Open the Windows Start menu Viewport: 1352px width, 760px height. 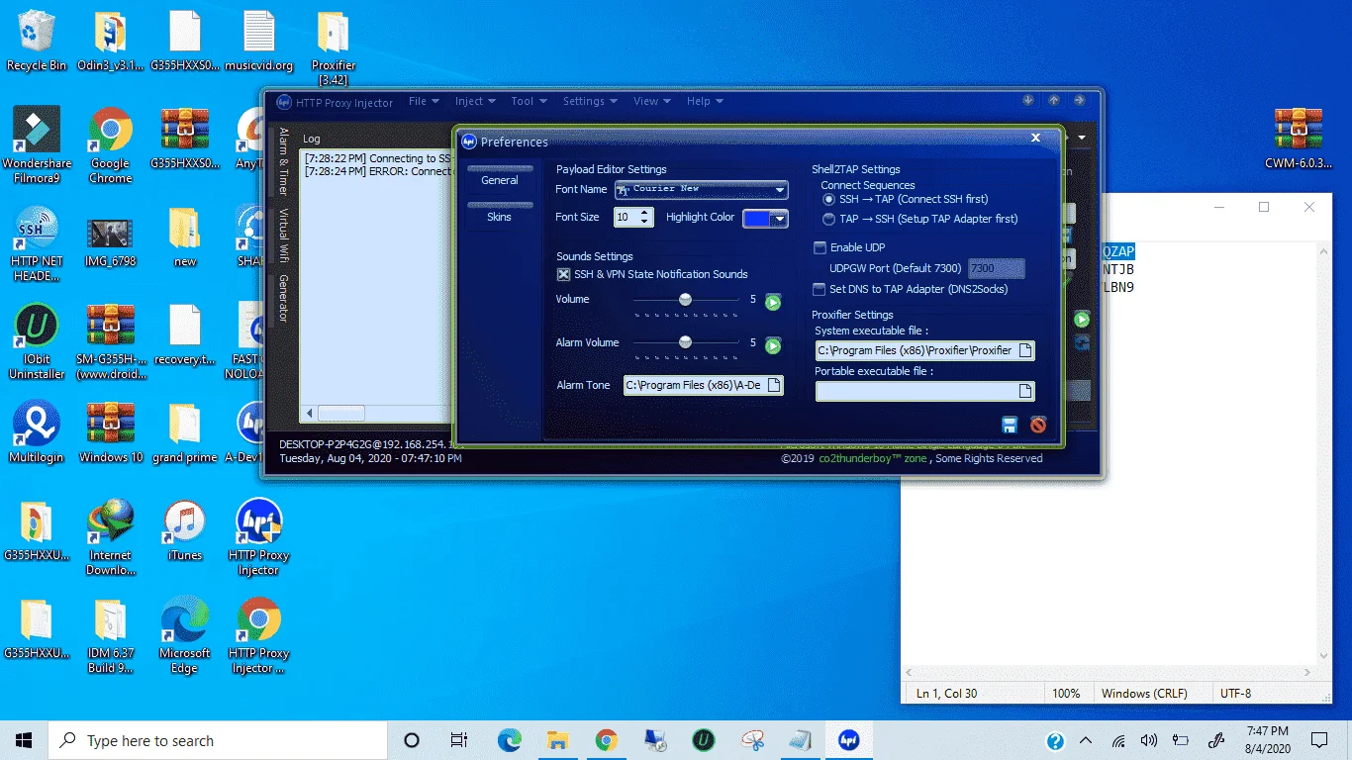[x=24, y=740]
